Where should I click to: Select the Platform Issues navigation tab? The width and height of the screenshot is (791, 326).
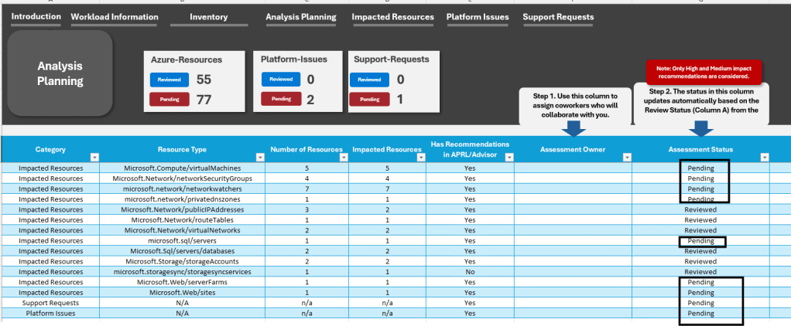pyautogui.click(x=478, y=16)
